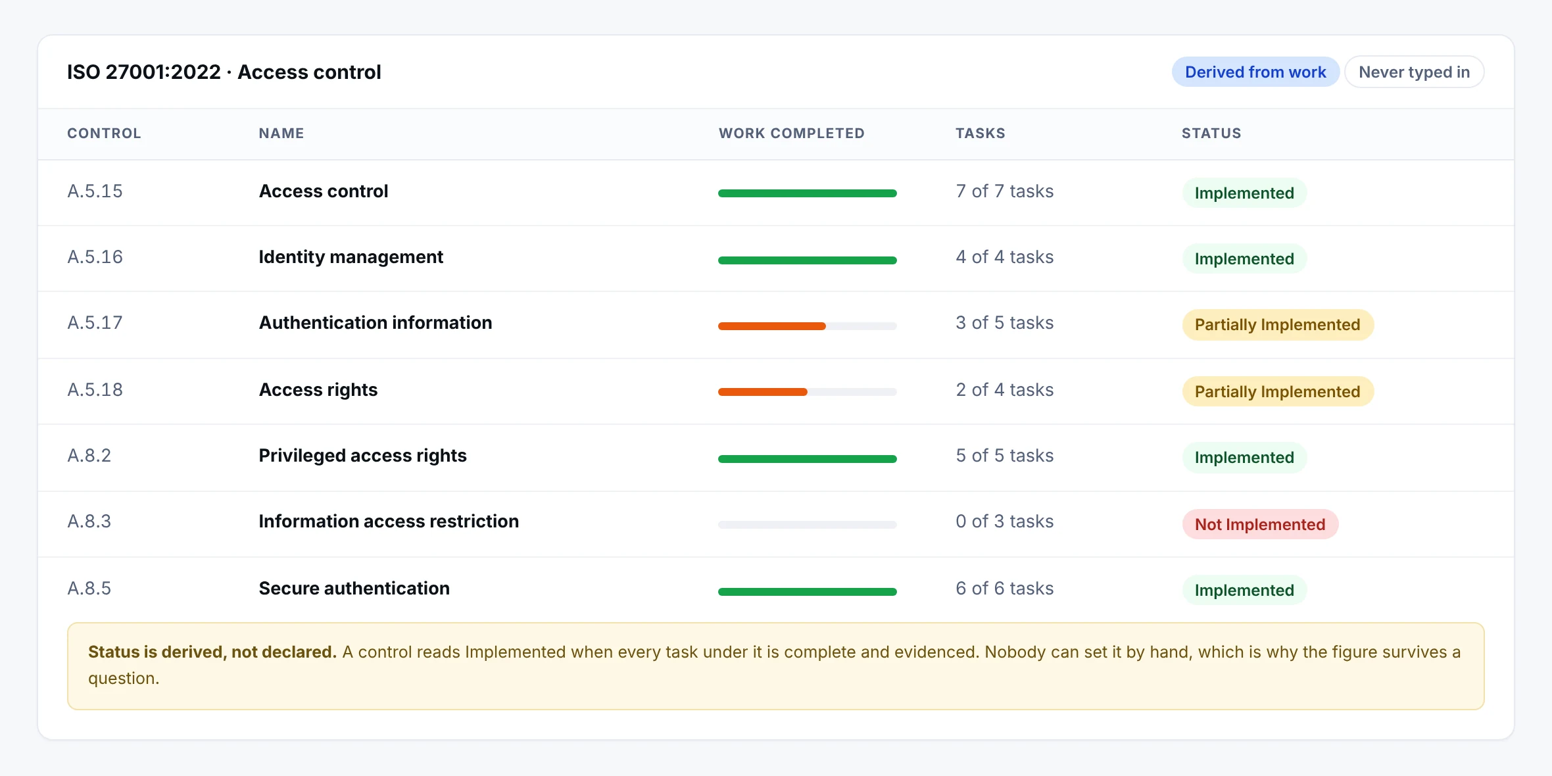Click the NAME column header
The height and width of the screenshot is (776, 1552).
point(281,133)
